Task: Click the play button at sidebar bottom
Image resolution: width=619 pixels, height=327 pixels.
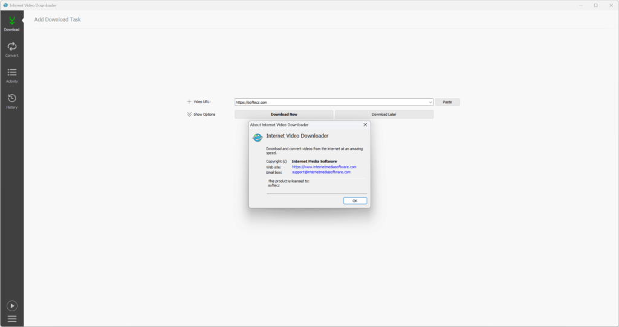Action: coord(12,306)
